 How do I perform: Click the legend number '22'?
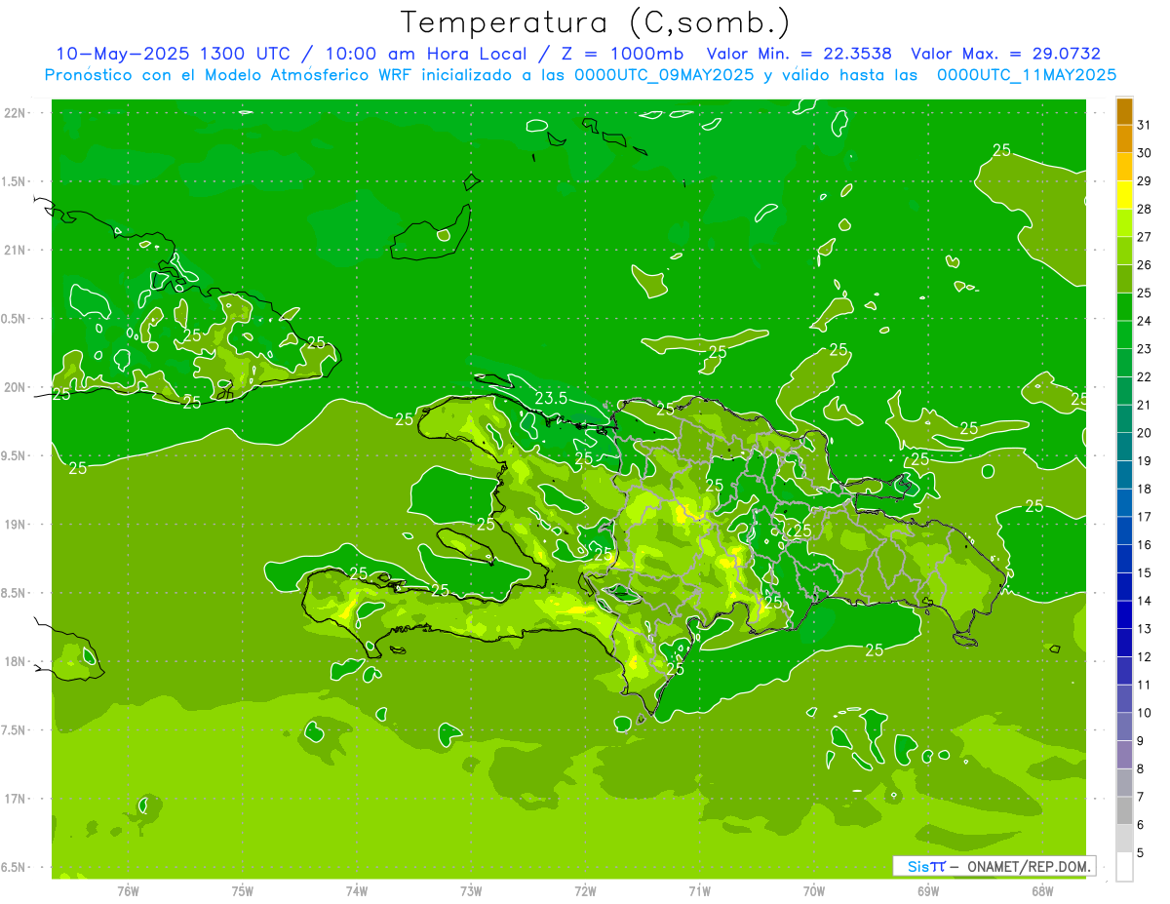pyautogui.click(x=1144, y=376)
